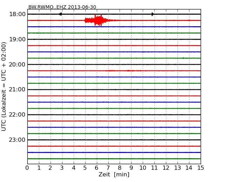Click the 20:00 time label
This screenshot has height=182, width=228.
click(x=17, y=64)
